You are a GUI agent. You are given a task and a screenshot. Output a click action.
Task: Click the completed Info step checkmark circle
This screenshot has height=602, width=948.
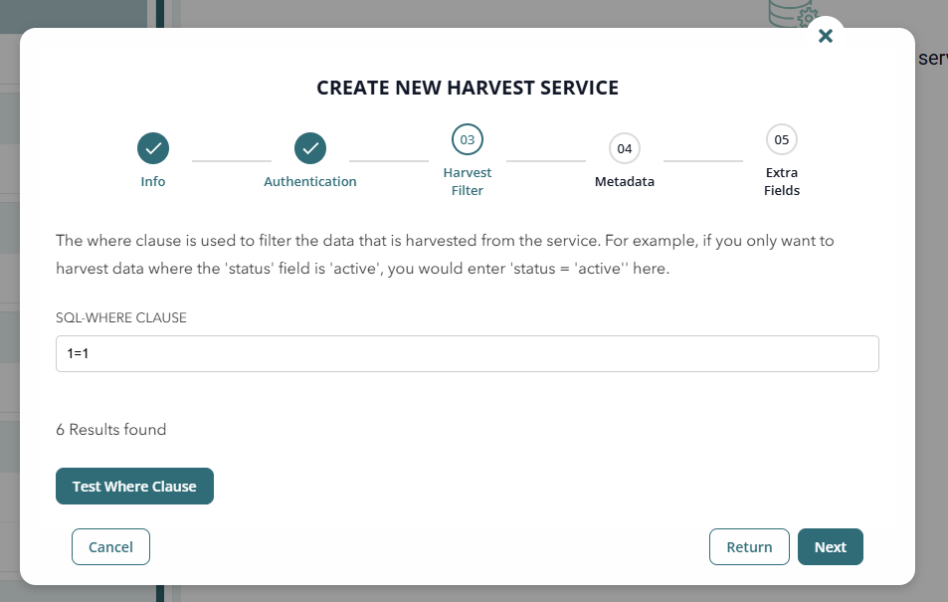point(153,148)
